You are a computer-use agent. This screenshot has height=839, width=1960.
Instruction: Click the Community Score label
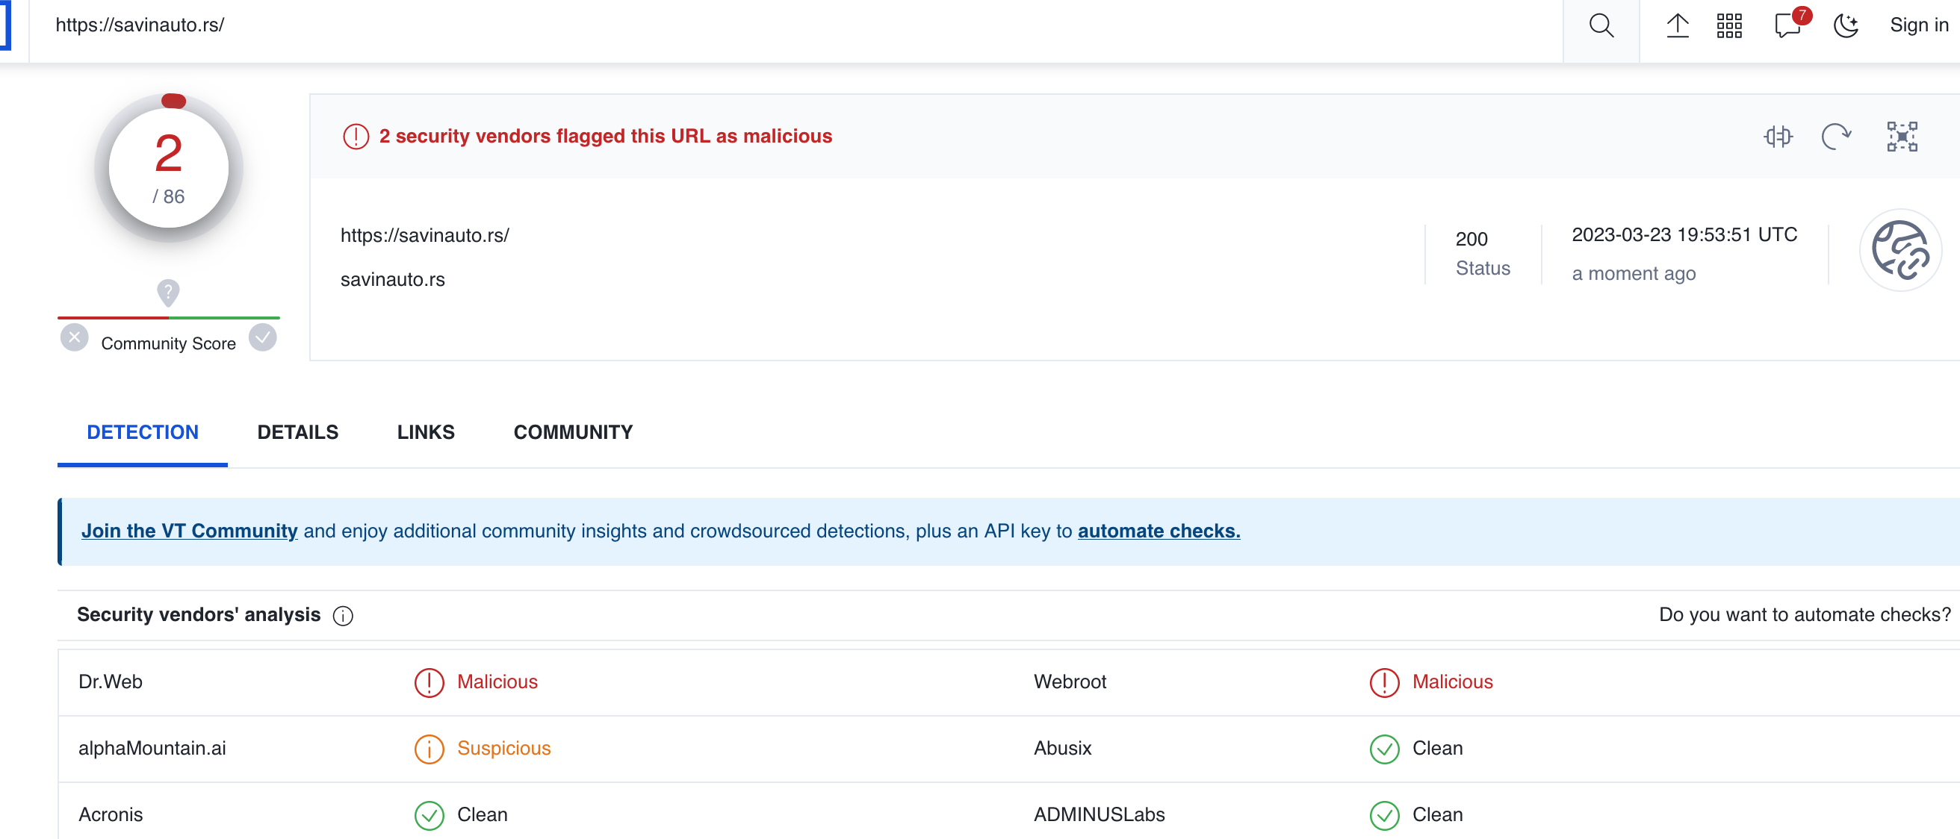168,343
